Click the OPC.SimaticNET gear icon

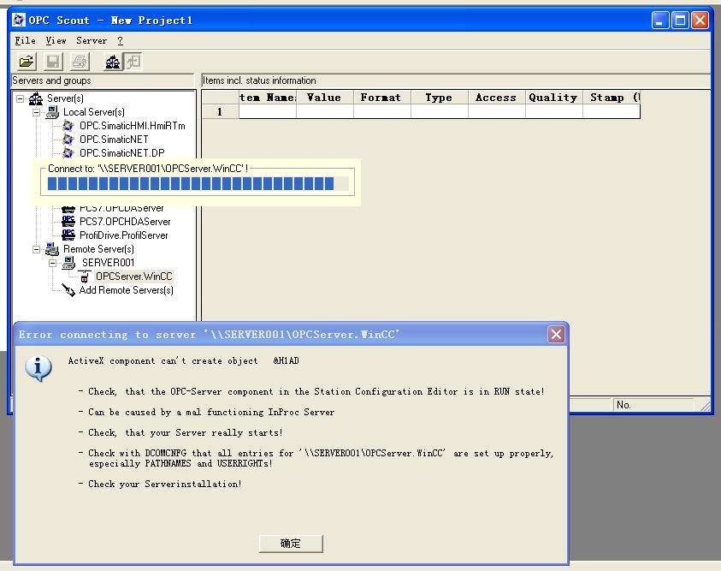click(x=68, y=139)
